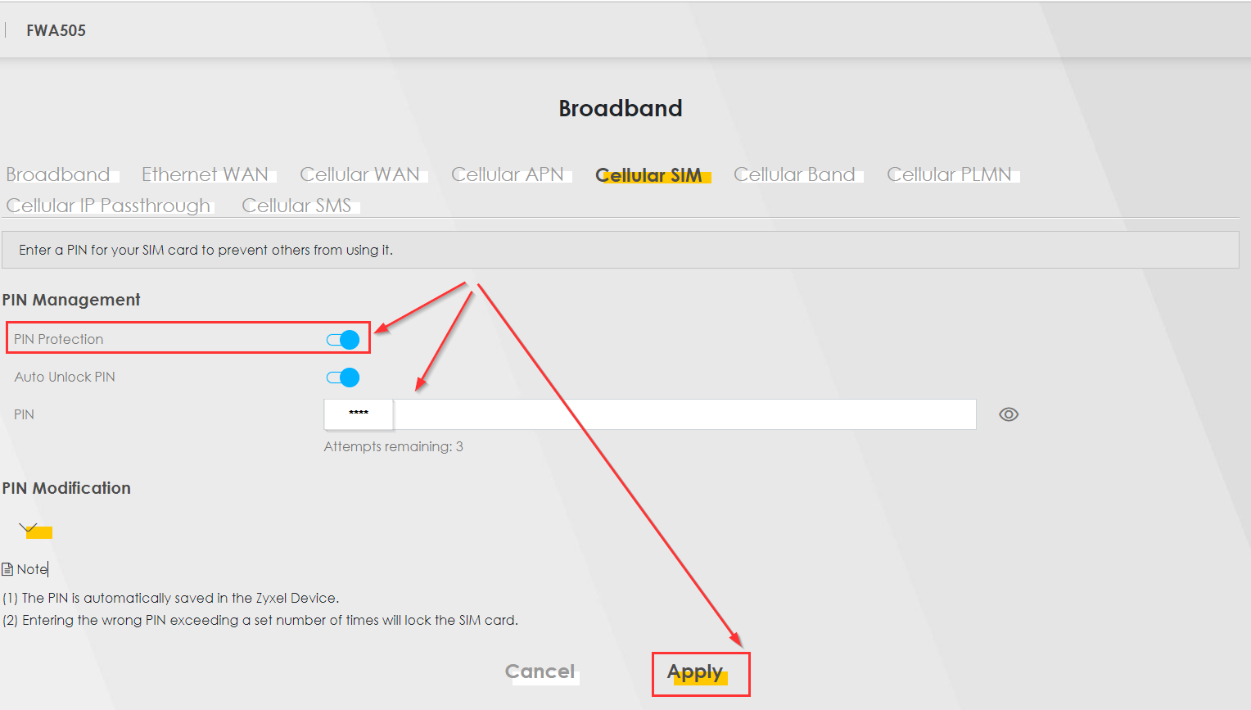
Task: Expand the PIN Modification section chevron
Action: 29,528
